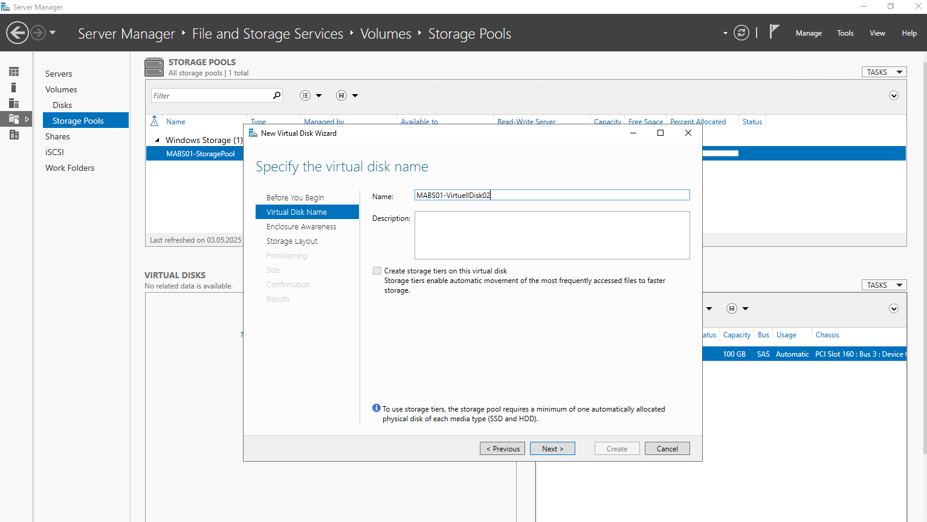Image resolution: width=927 pixels, height=522 pixels.
Task: Click the Server Manager title bar icon
Action: 5,7
